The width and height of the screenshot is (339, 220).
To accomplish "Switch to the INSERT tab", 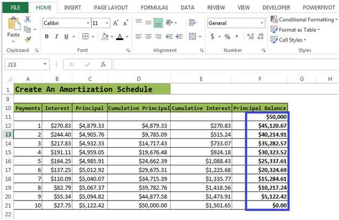I will coord(72,8).
